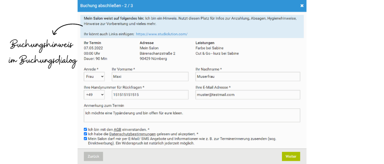Click the text Dauer: 90 Min
This screenshot has height=164, width=384.
click(x=96, y=59)
